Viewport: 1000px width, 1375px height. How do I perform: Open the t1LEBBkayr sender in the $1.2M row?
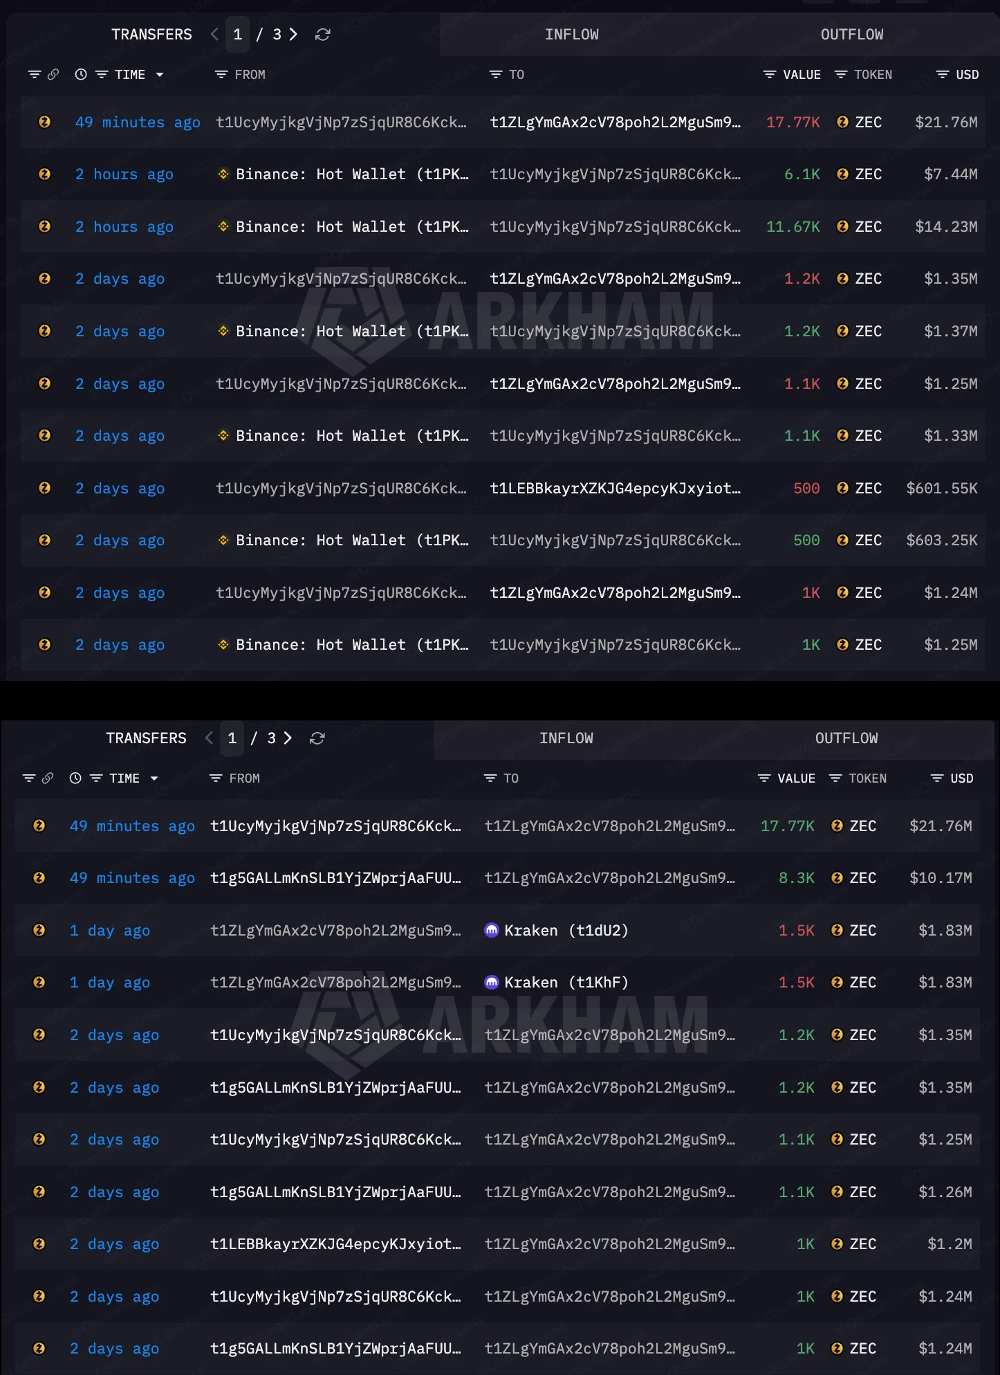tap(335, 1244)
